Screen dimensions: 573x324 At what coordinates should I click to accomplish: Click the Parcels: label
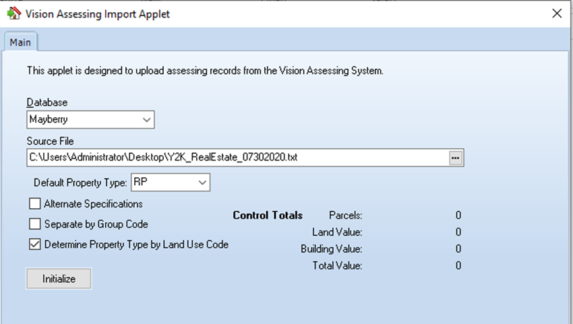(x=345, y=215)
